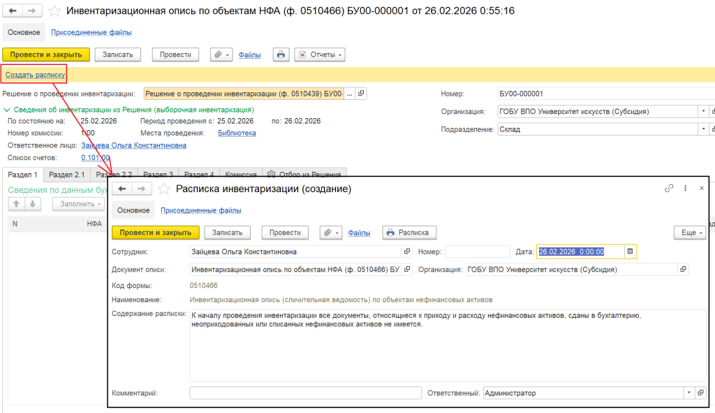
Task: Open the Организация dropdown list in the main form
Action: tap(702, 111)
